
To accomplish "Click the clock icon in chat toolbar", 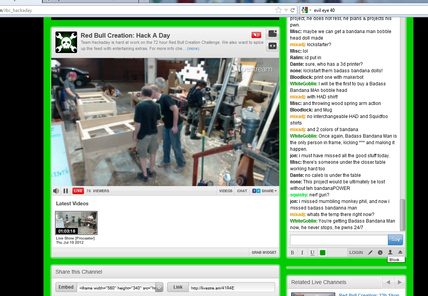I will point(380,253).
